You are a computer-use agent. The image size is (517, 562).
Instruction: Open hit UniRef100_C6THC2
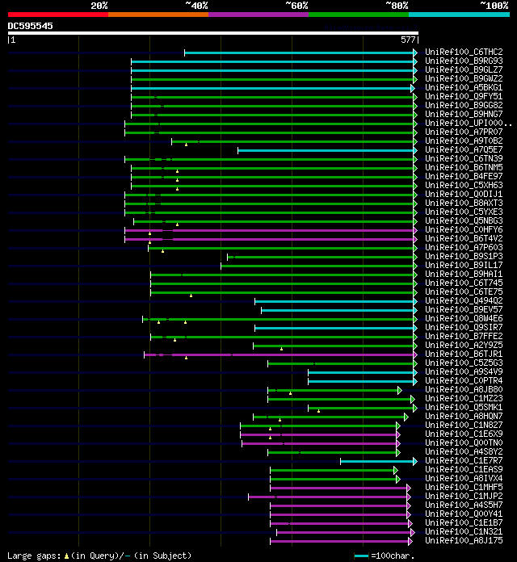(464, 52)
